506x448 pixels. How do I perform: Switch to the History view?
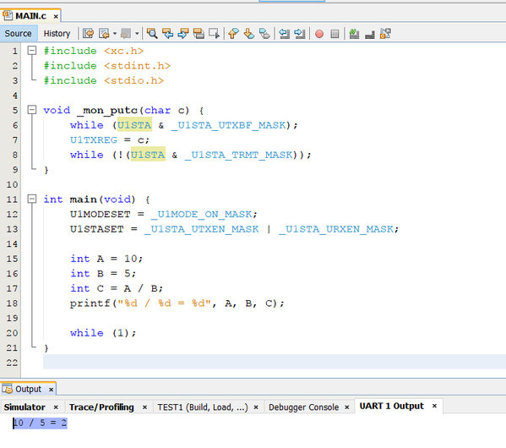click(x=57, y=33)
